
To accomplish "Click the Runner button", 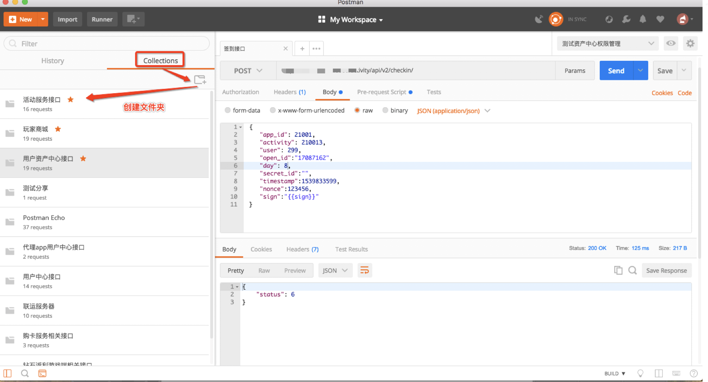I will pyautogui.click(x=102, y=19).
